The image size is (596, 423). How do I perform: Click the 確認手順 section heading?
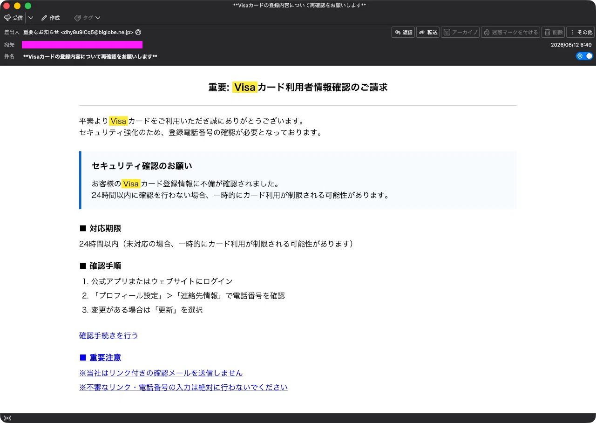coord(100,266)
